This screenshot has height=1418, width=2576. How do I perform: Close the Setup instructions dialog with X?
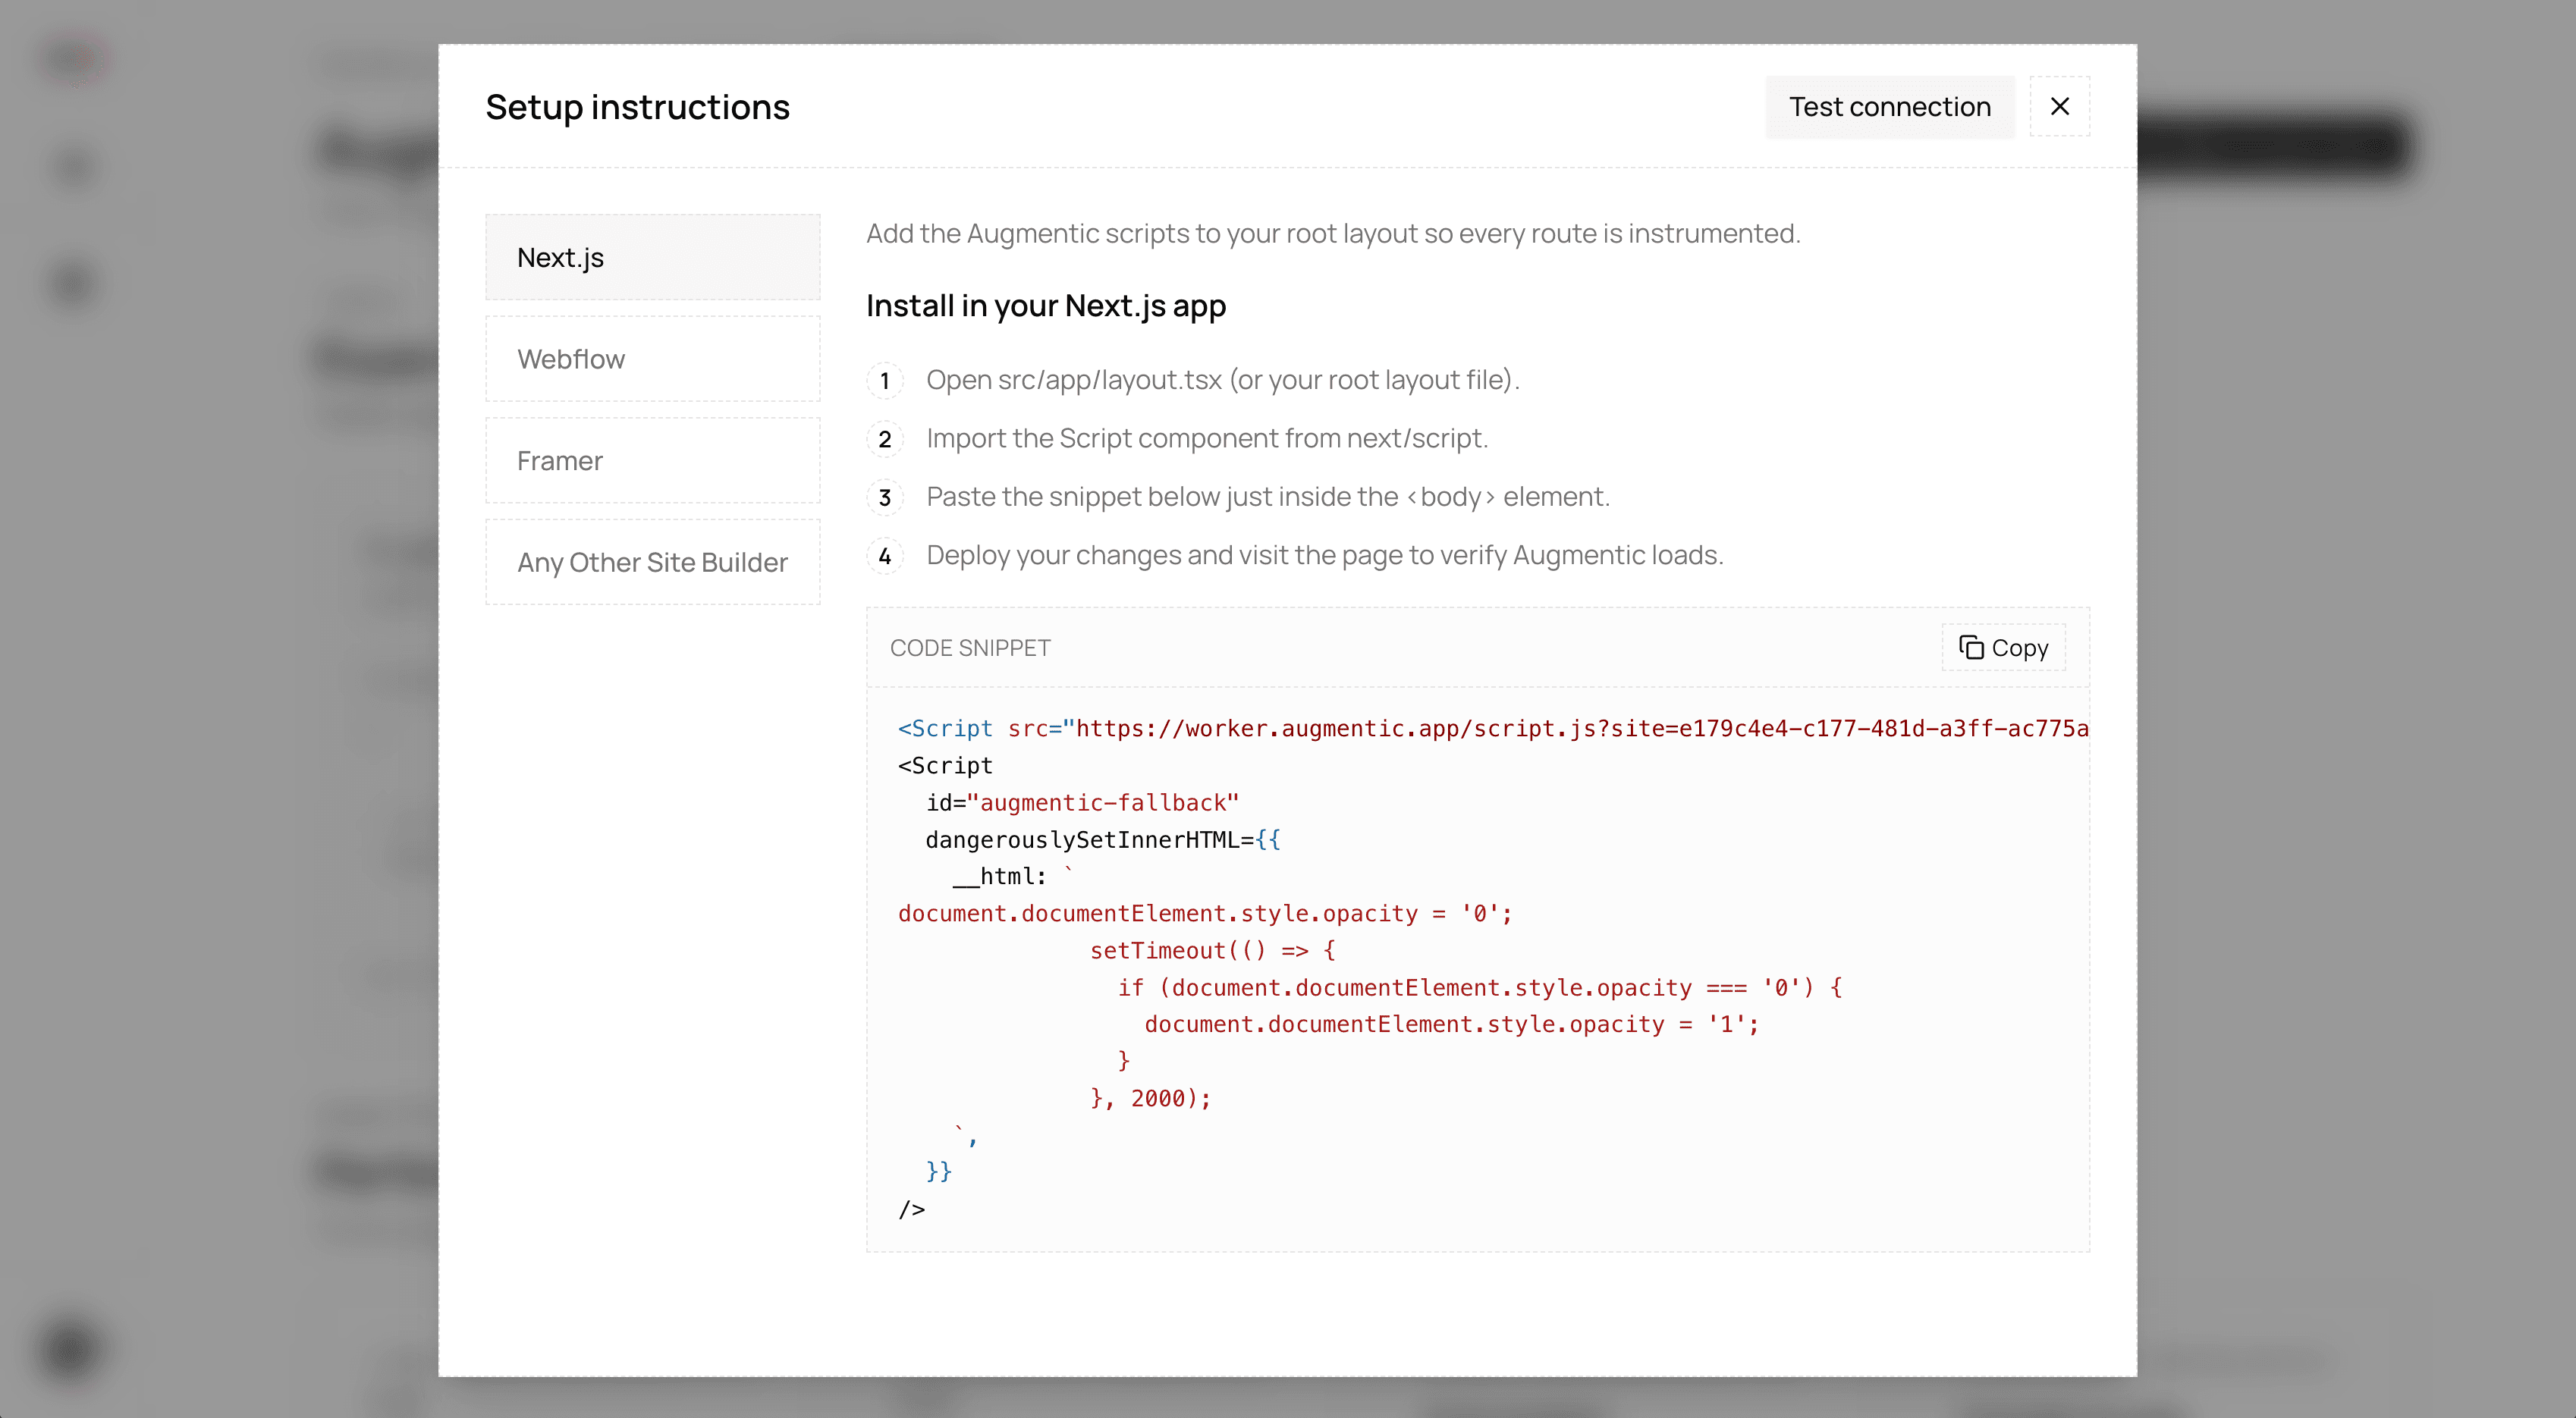[2059, 106]
